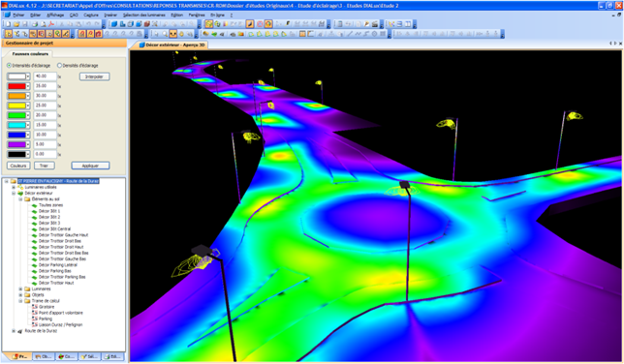Click the Open folder toolbar icon

click(x=16, y=24)
